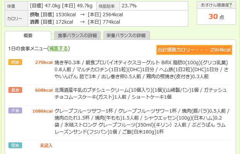
Task: Click the 体重 weight row label
Action: click(x=16, y=6)
